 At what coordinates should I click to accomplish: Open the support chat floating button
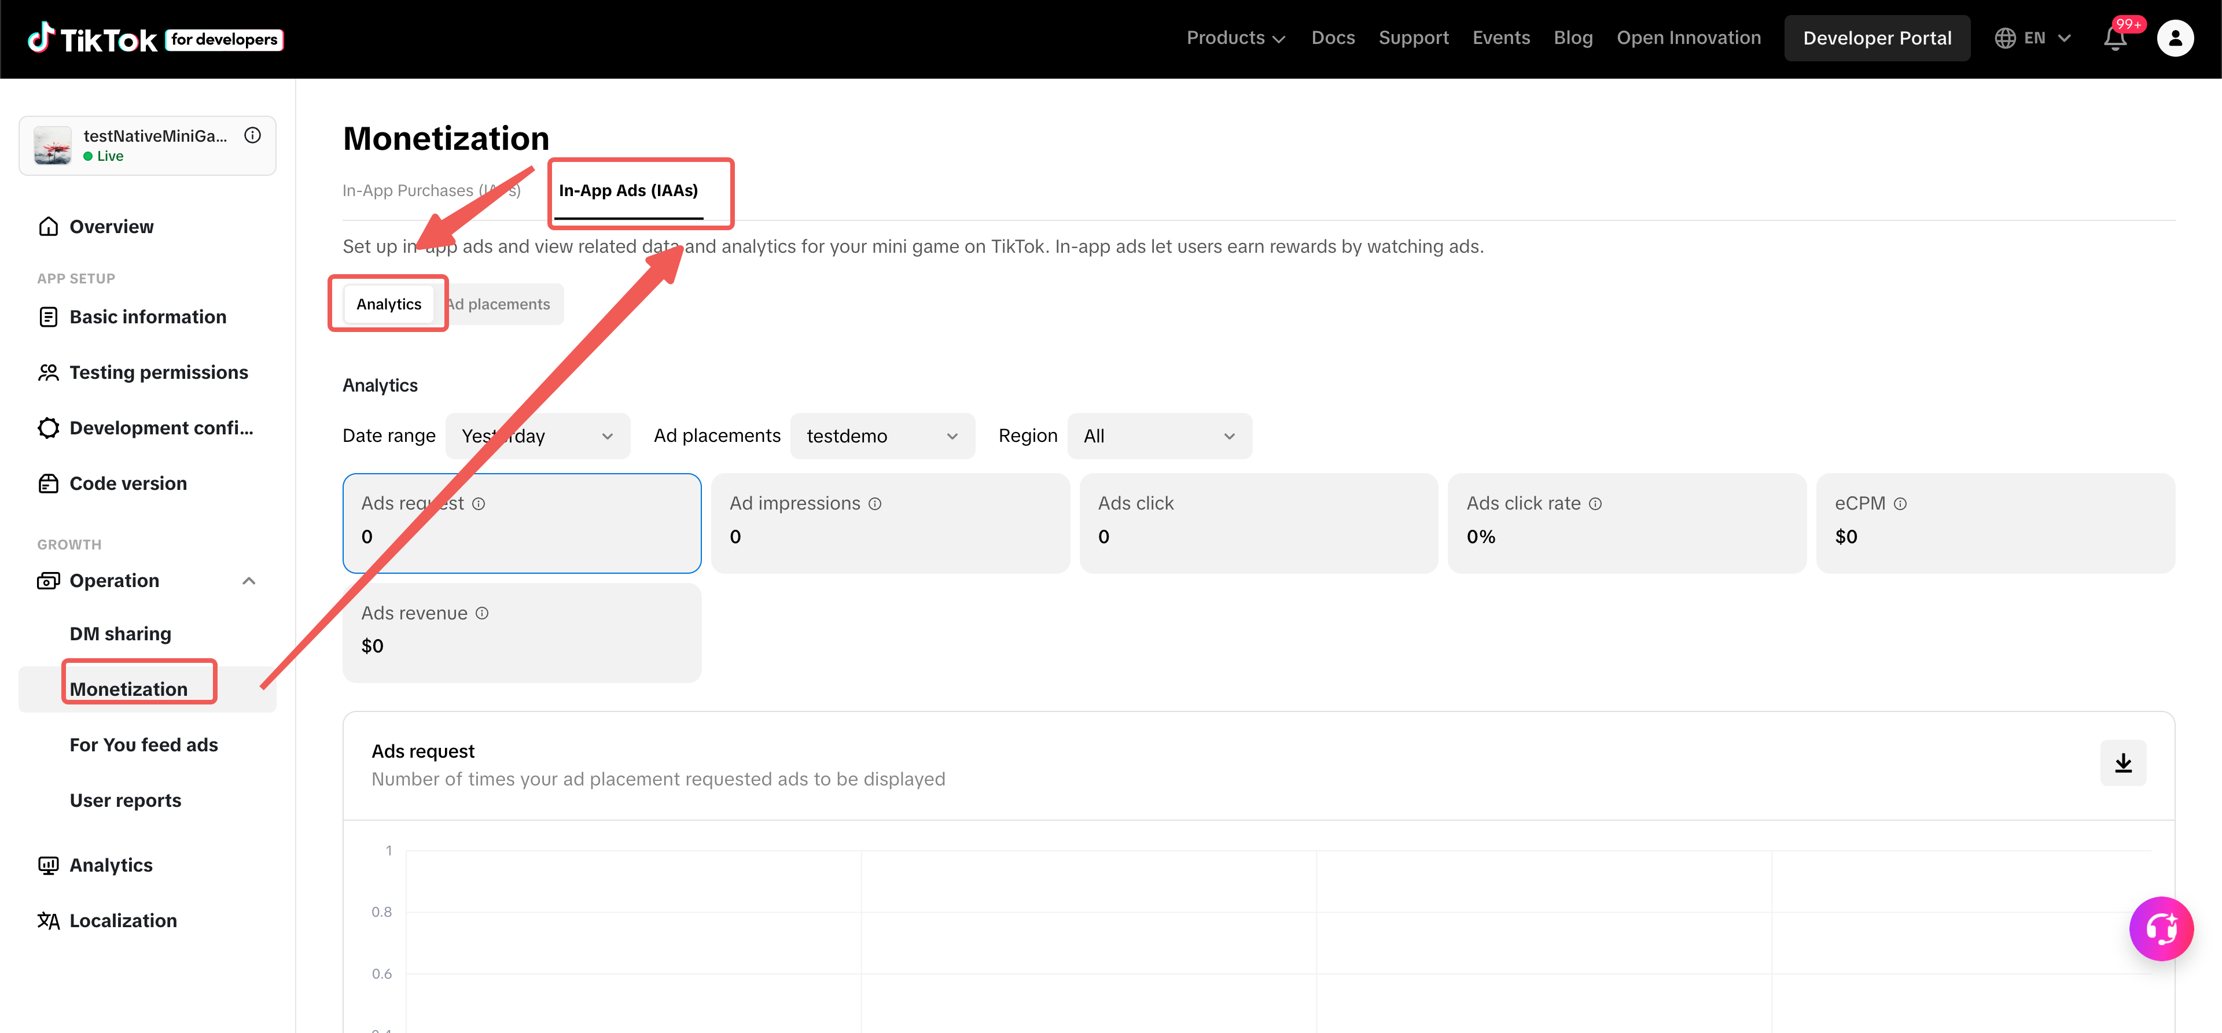[x=2161, y=929]
